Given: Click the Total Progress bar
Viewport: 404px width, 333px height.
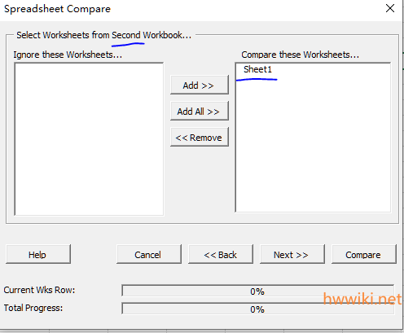Looking at the screenshot, I should pyautogui.click(x=257, y=309).
